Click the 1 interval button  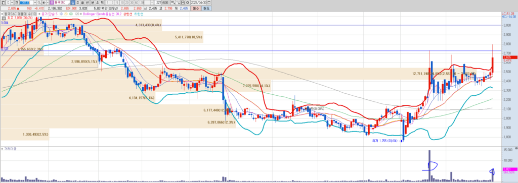107,3
